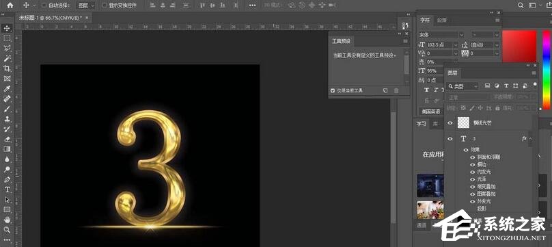
Task: Open the 图层 panel flyout menu
Action: click(534, 73)
